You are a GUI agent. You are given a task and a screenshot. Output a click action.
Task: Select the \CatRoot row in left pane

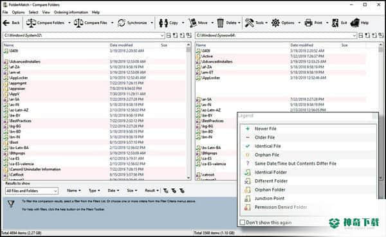coord(95,175)
